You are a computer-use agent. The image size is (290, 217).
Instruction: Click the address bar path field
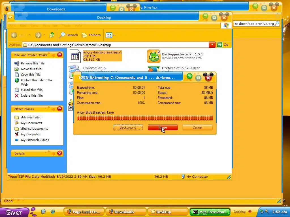coord(116,45)
